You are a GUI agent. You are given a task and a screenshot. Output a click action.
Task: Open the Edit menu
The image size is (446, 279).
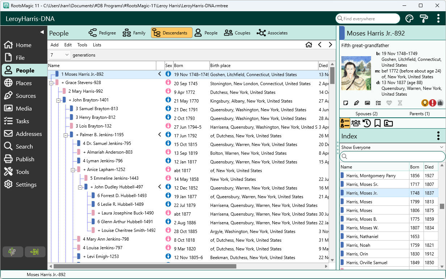pyautogui.click(x=68, y=45)
